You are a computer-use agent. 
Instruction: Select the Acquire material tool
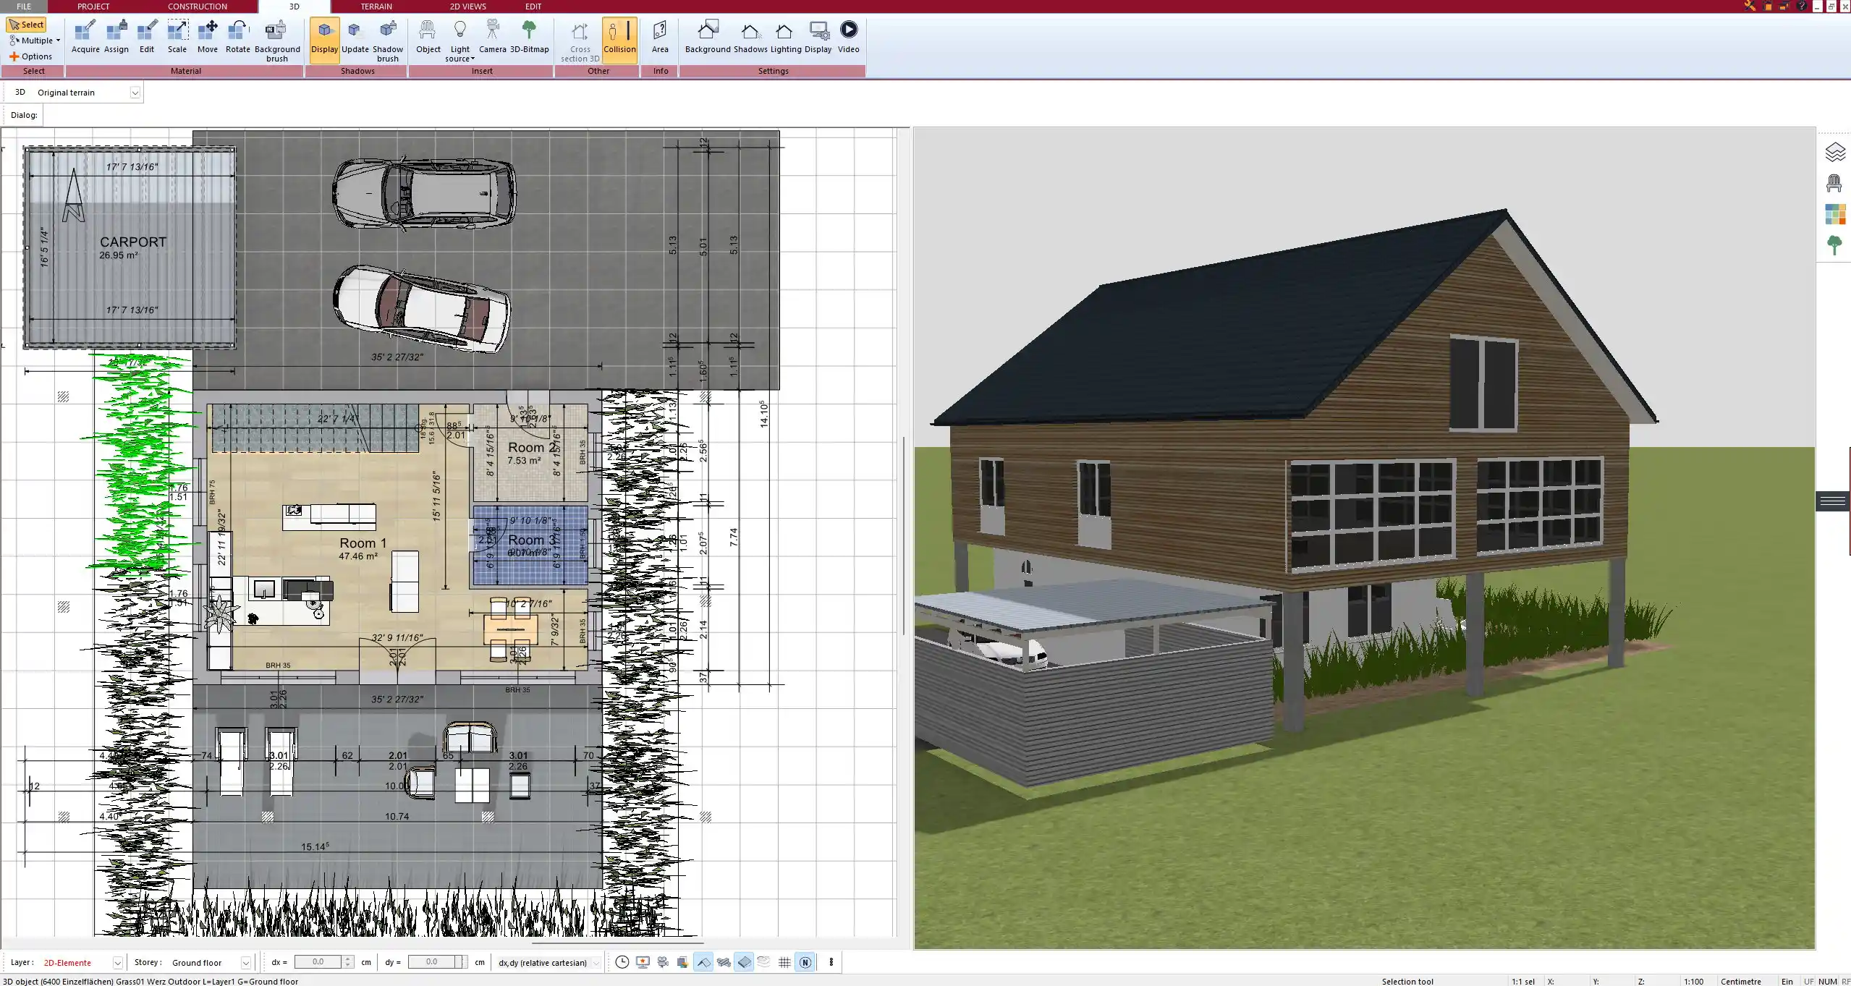85,37
